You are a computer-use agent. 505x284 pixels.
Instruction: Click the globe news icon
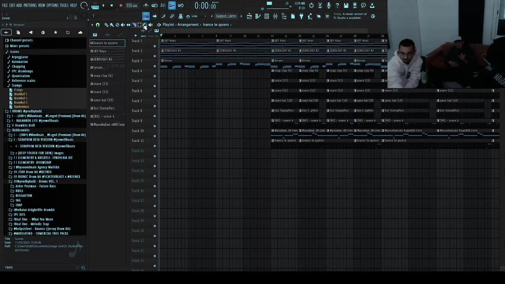click(373, 16)
